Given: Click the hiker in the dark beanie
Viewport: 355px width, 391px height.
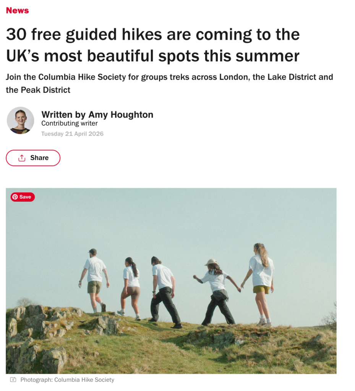Looking at the screenshot, I should [x=164, y=292].
